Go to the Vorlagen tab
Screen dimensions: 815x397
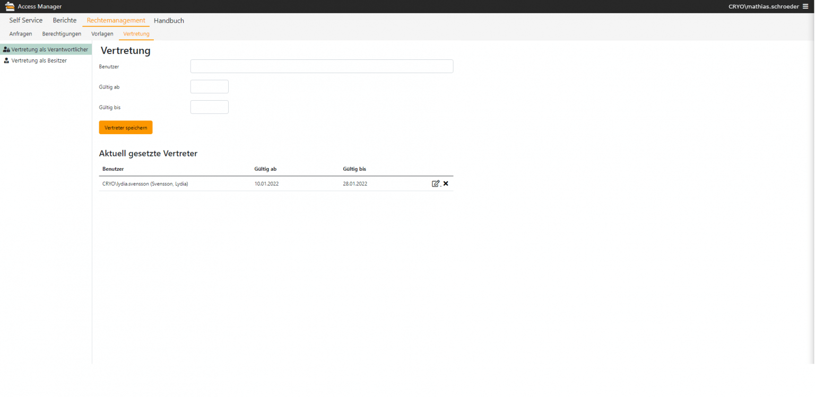coord(102,34)
